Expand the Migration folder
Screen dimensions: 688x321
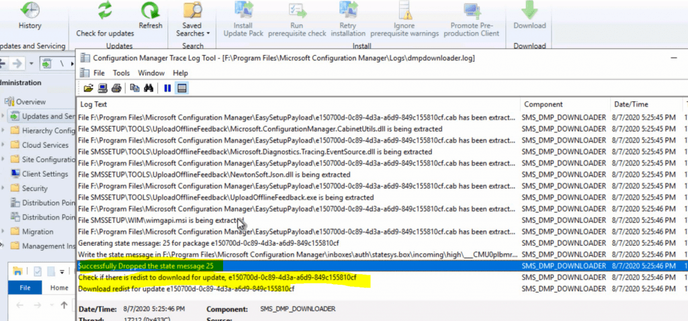3,232
